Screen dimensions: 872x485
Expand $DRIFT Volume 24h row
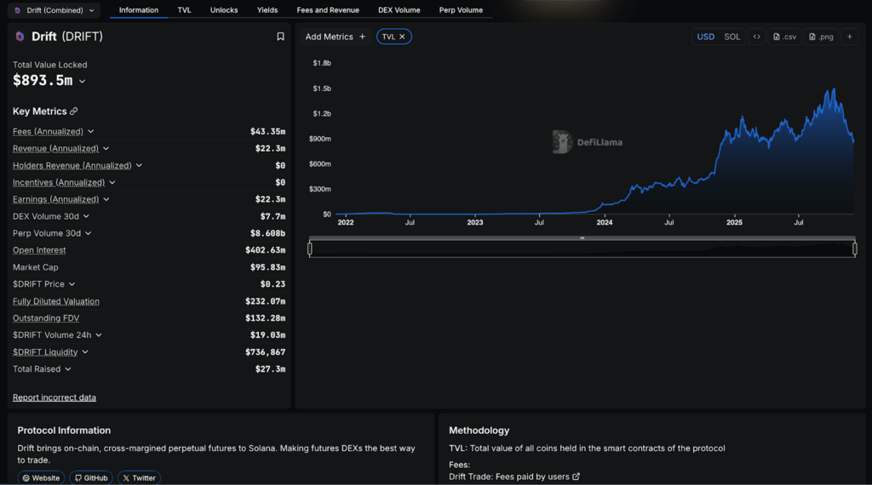99,335
